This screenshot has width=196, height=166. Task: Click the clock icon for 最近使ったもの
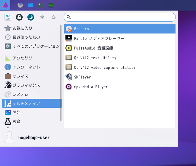[x=8, y=37]
